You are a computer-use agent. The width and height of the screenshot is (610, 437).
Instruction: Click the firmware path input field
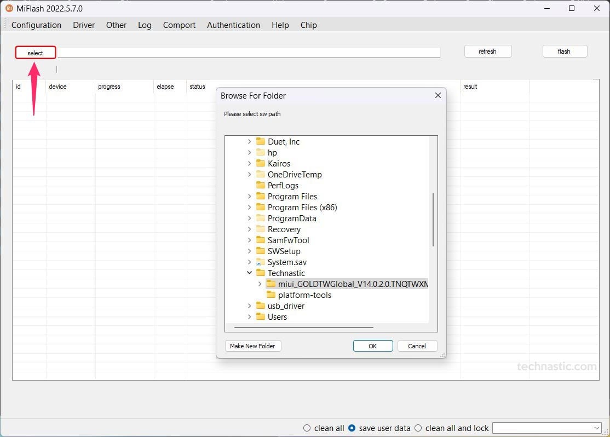pyautogui.click(x=249, y=53)
